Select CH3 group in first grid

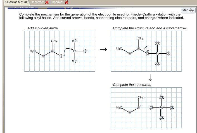pos(54,41)
